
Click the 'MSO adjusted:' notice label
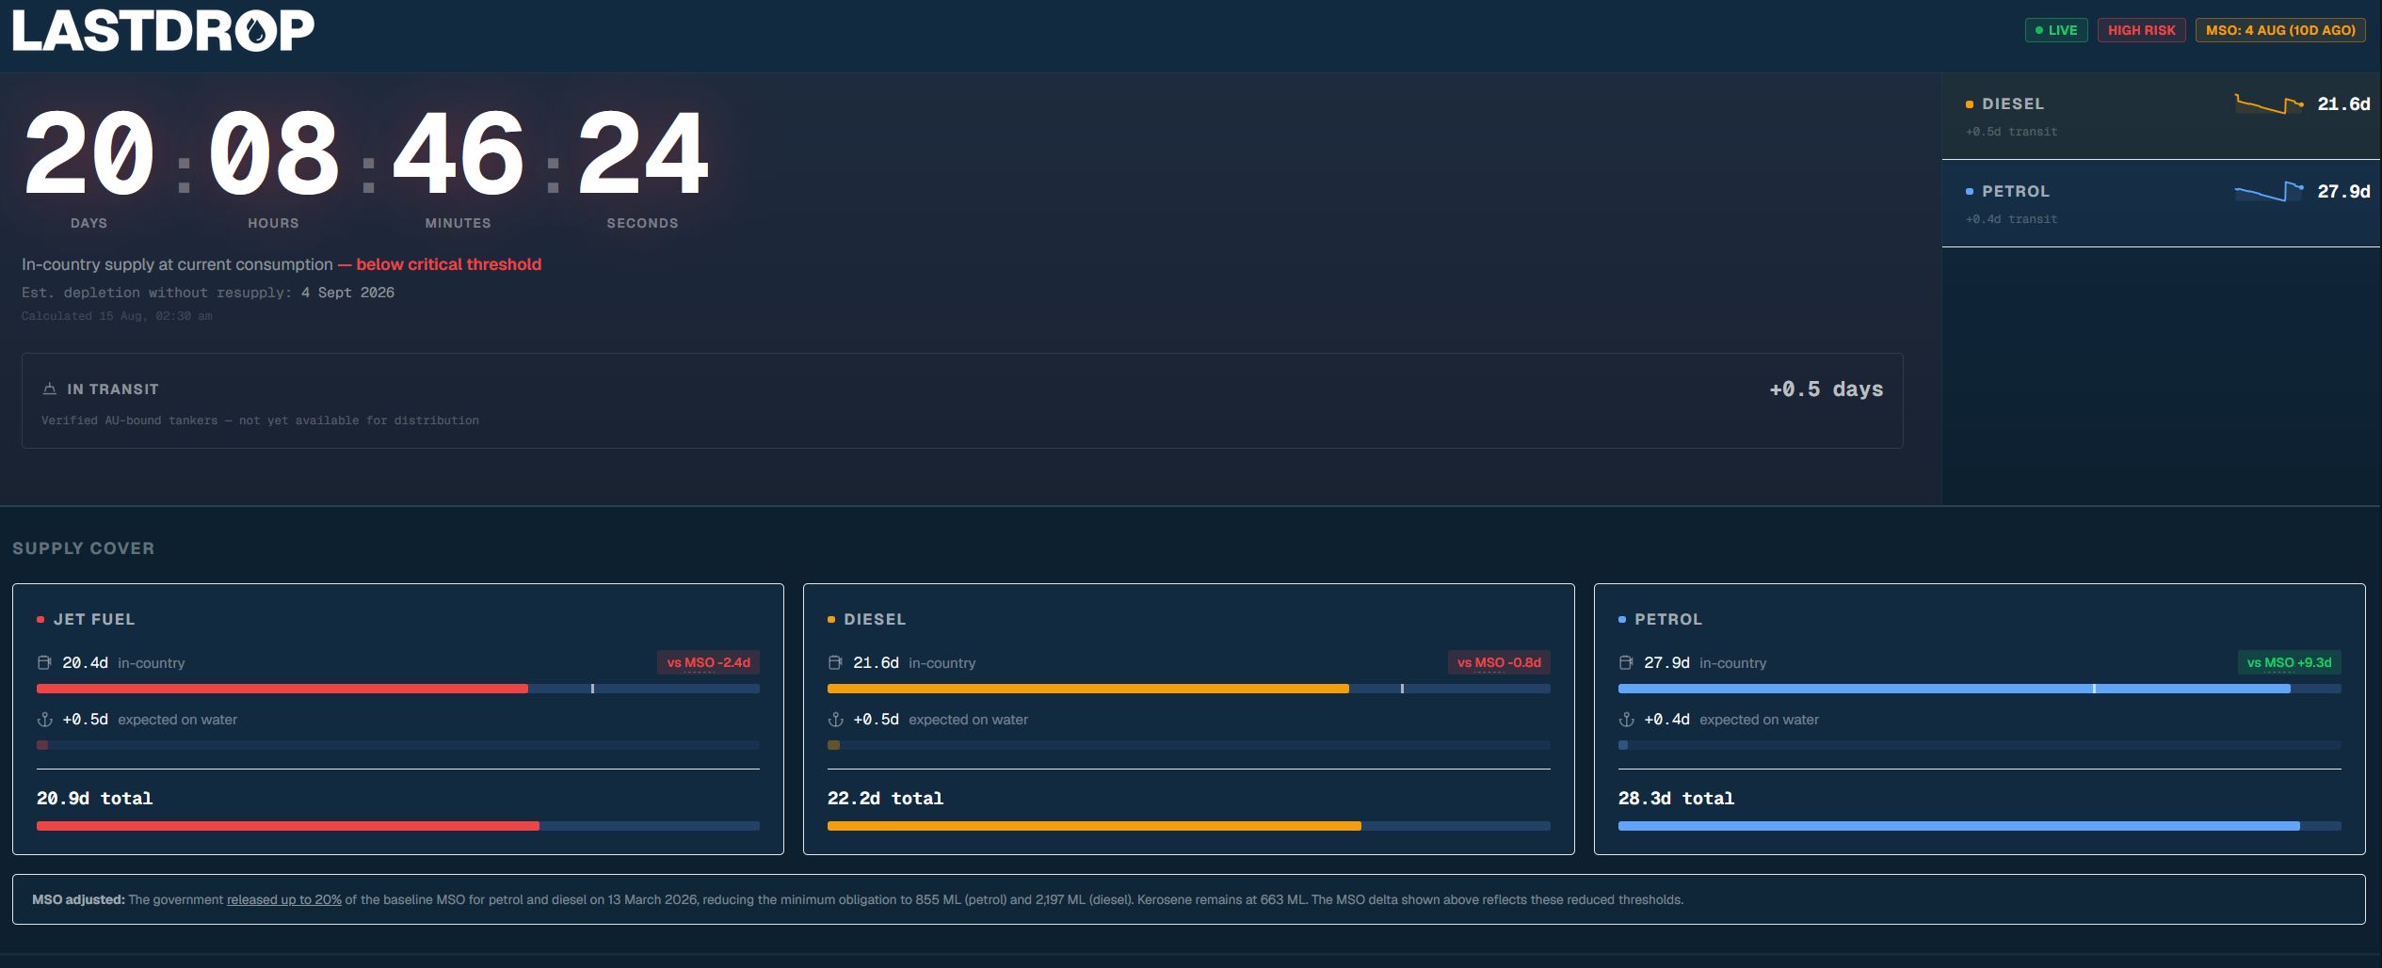(78, 900)
